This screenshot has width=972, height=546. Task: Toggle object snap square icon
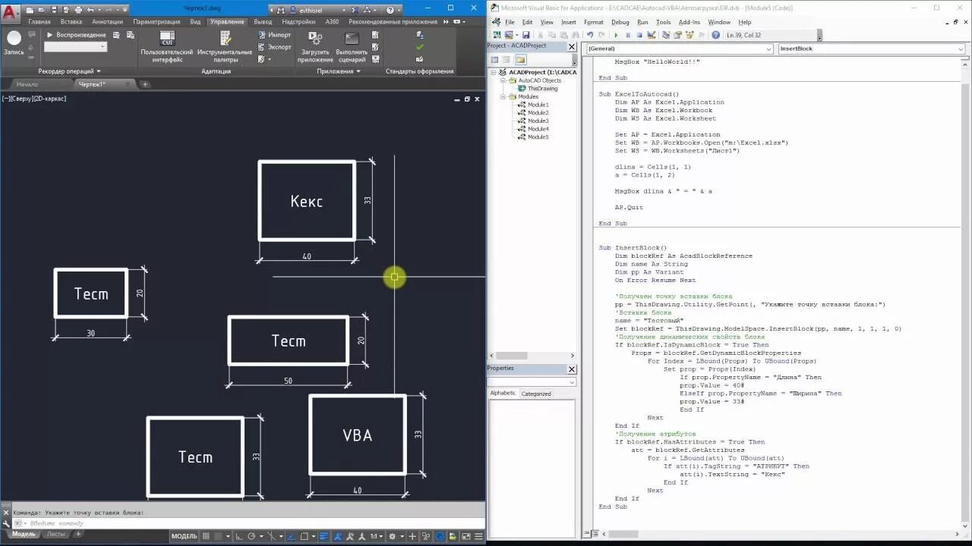click(x=304, y=536)
